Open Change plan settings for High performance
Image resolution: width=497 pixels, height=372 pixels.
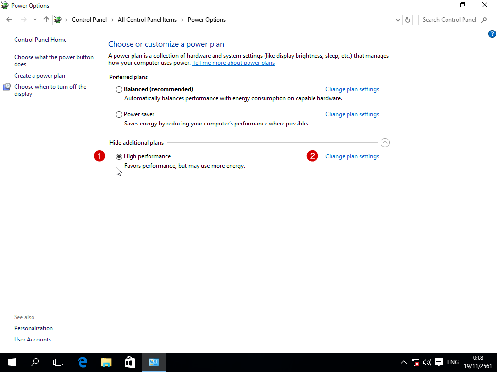pos(352,156)
